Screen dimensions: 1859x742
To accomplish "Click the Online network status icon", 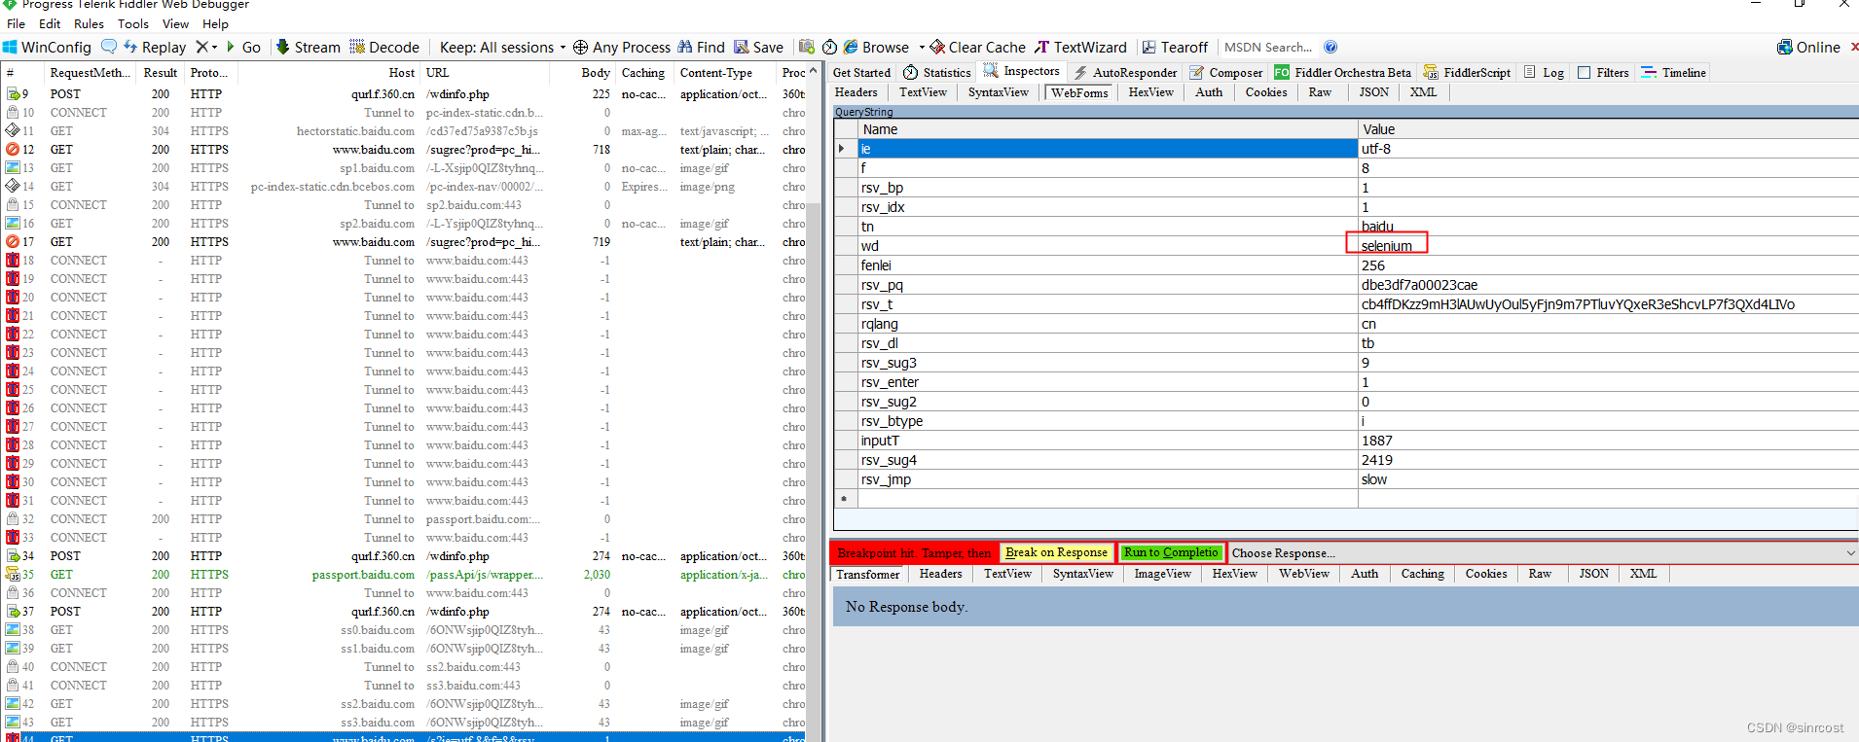I will [x=1785, y=47].
